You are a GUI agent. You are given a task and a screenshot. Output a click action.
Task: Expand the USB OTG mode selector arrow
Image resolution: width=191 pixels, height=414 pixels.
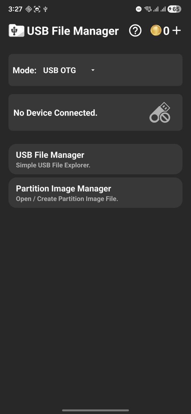[93, 70]
